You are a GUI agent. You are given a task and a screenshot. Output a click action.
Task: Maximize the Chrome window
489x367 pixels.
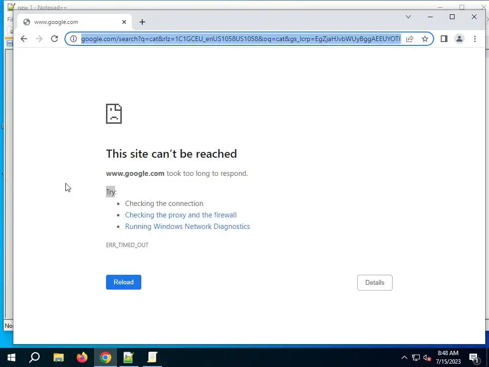452,17
